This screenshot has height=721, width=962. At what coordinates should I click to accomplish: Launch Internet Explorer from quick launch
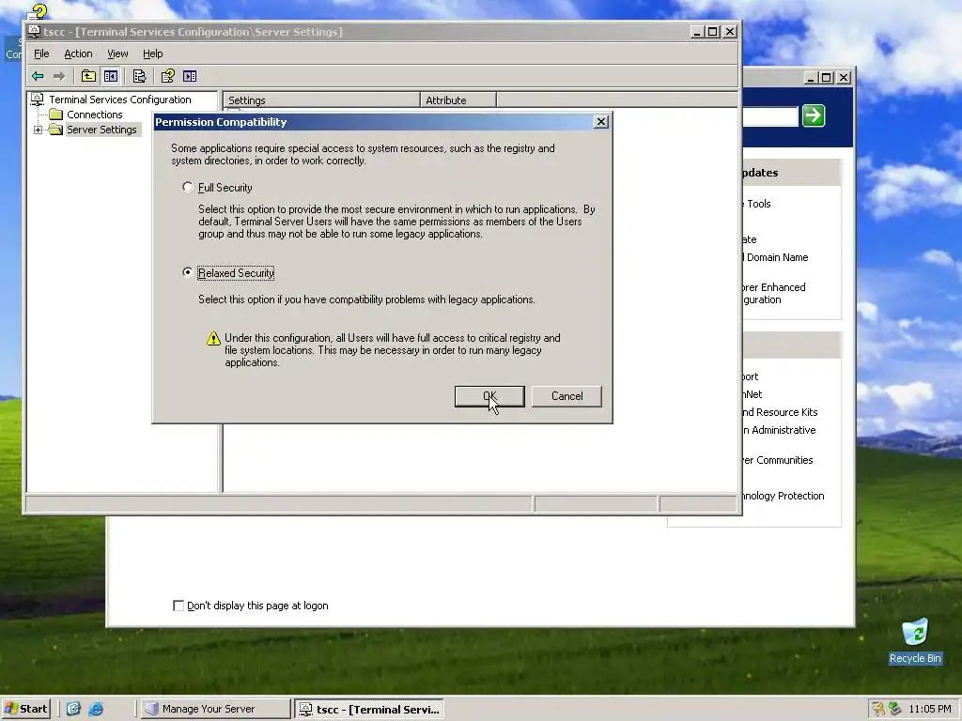click(96, 709)
